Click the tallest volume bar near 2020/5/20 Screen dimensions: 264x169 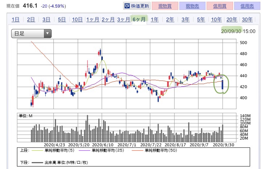(88, 128)
